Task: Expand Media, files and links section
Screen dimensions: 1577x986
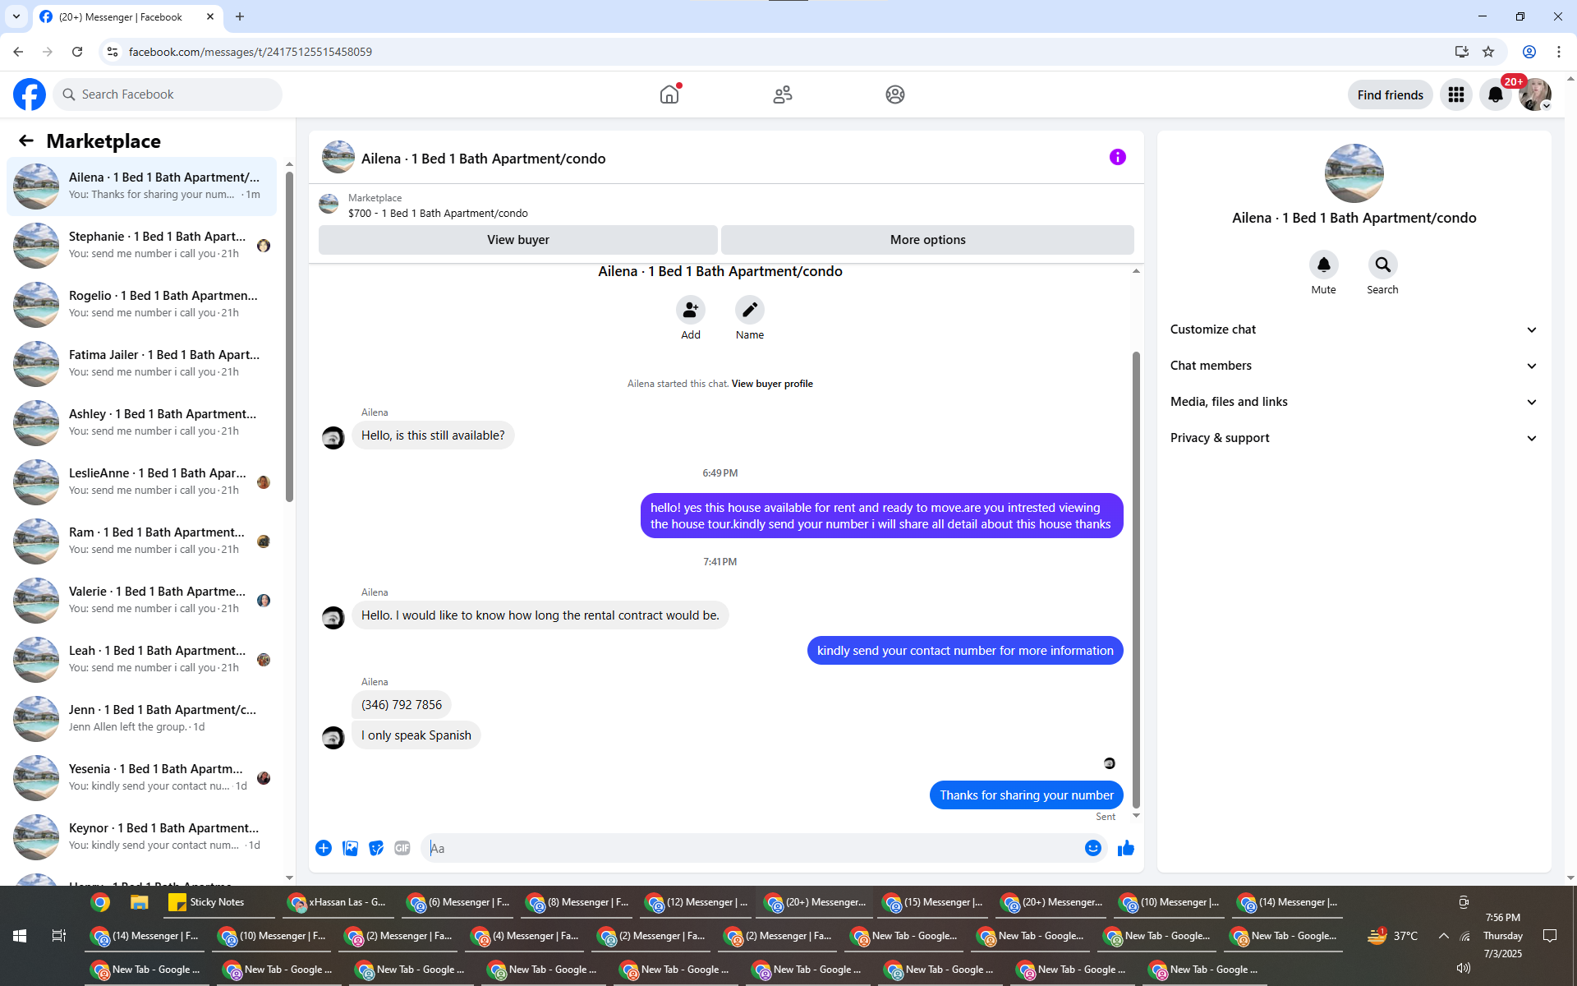Action: (1353, 402)
